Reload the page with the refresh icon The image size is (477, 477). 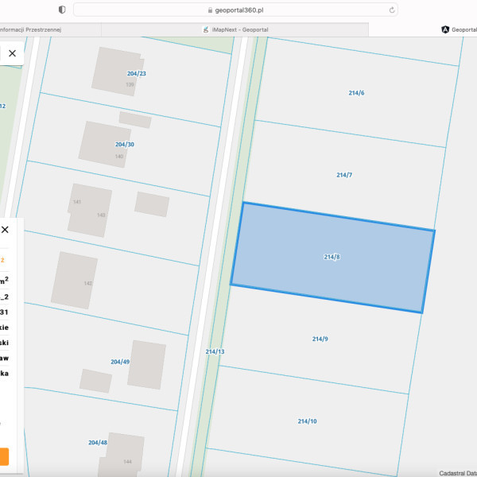click(392, 10)
